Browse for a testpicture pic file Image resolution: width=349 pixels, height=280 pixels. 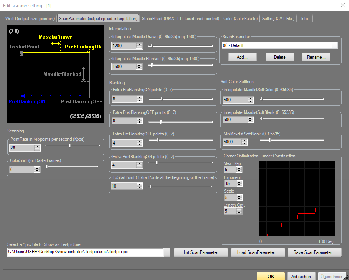167,252
